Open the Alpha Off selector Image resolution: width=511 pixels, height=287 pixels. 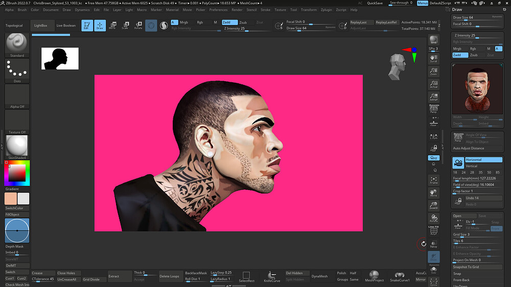(17, 96)
